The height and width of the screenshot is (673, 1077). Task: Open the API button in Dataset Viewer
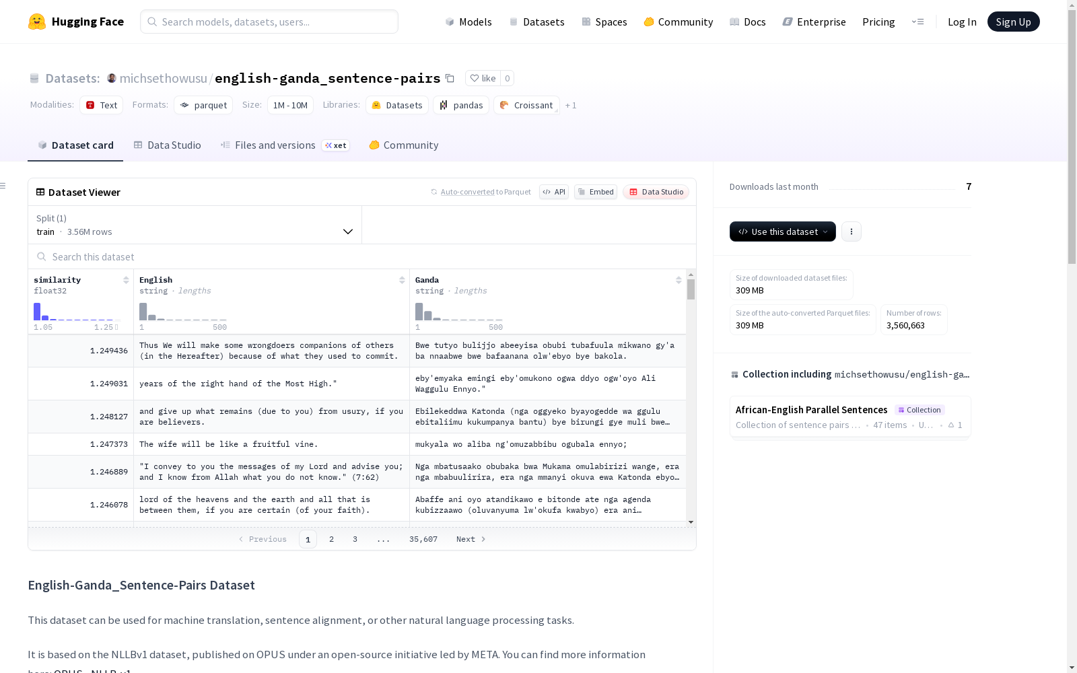click(x=554, y=192)
